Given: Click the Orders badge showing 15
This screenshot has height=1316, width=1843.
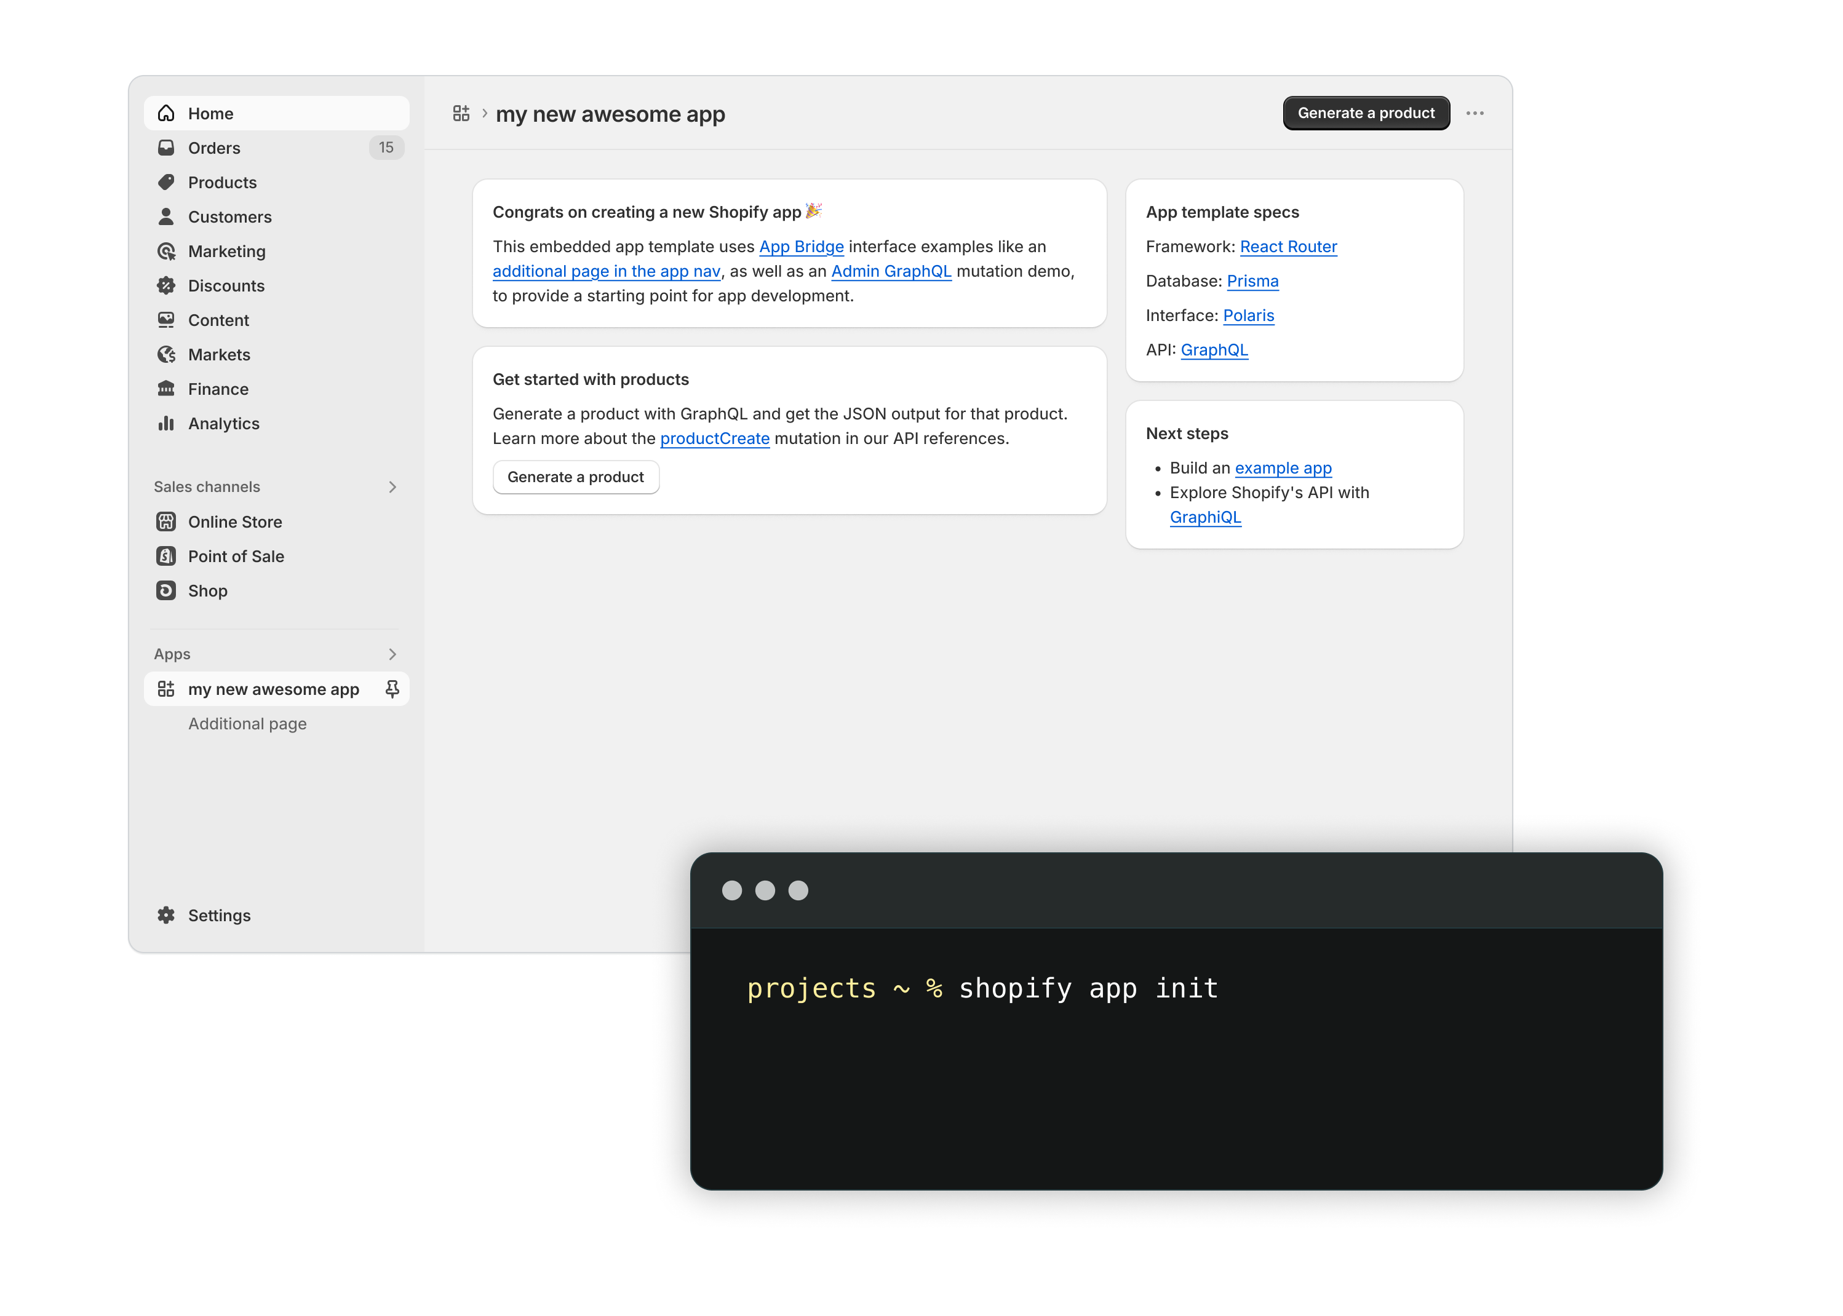Looking at the screenshot, I should (386, 148).
